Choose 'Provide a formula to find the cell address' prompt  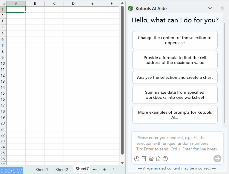(x=175, y=60)
